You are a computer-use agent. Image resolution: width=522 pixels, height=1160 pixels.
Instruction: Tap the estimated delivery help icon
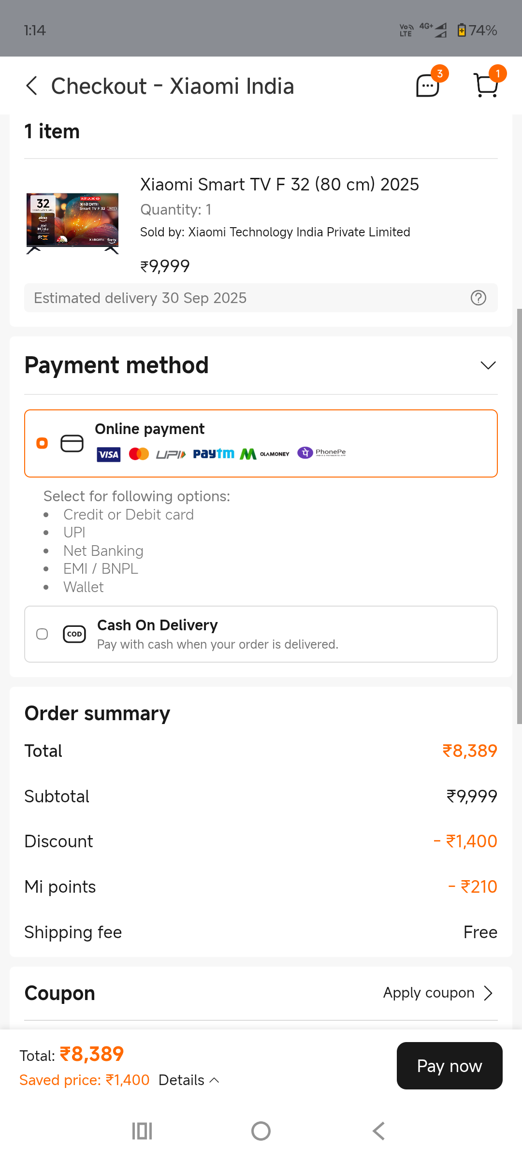pyautogui.click(x=478, y=298)
